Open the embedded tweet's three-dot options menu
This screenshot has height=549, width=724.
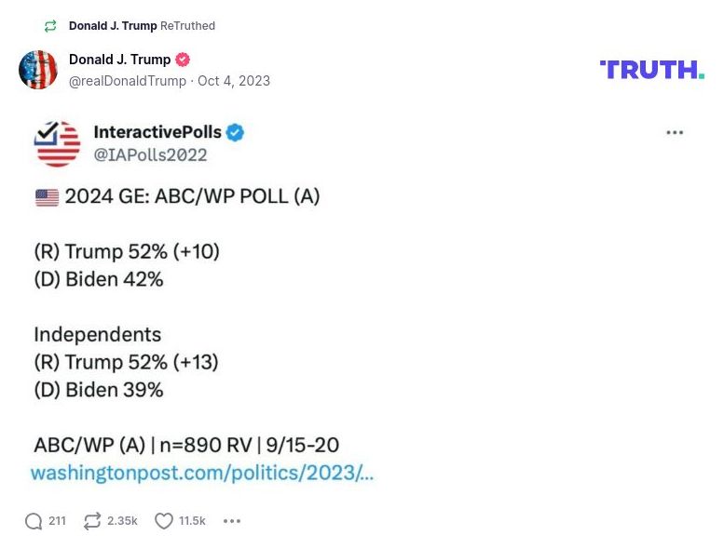(675, 133)
